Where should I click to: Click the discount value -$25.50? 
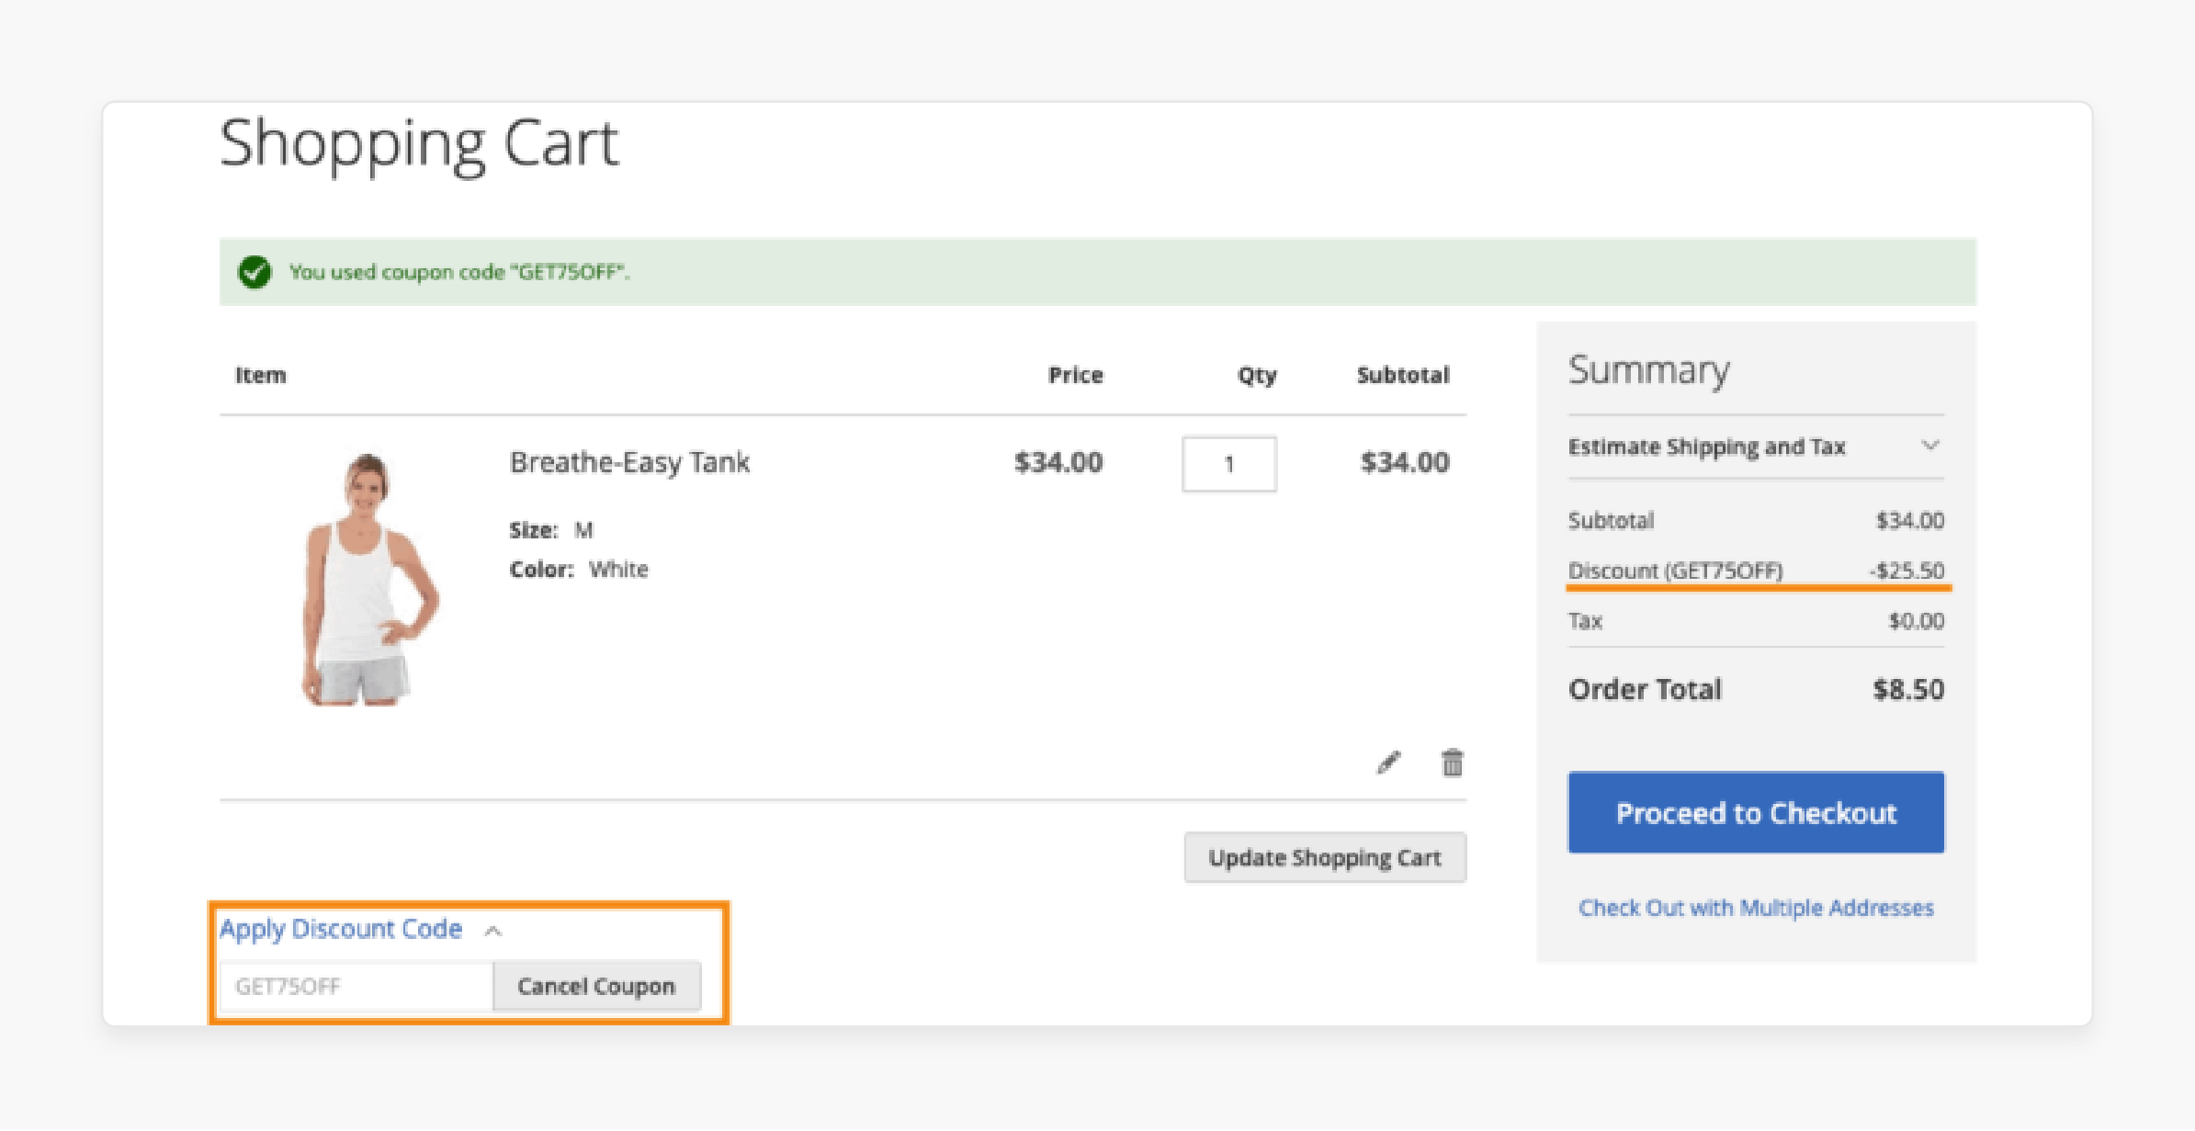[1906, 571]
